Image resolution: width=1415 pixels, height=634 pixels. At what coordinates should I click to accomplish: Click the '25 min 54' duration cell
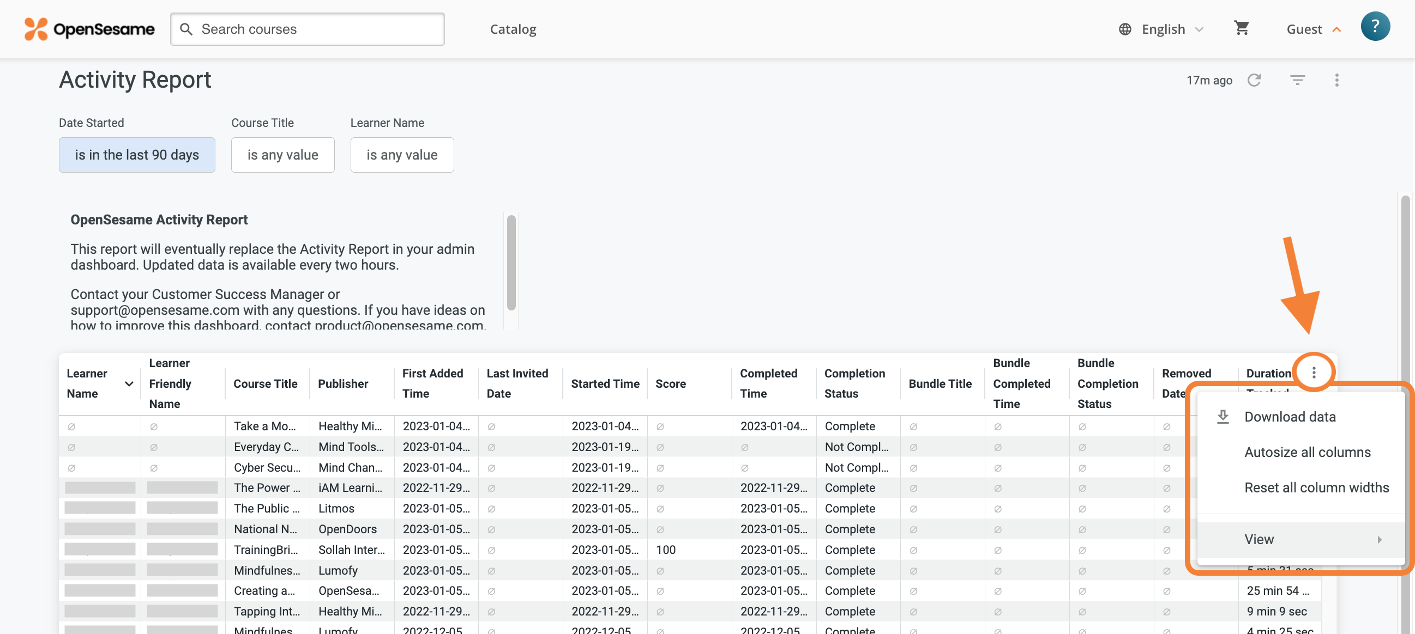click(1280, 590)
